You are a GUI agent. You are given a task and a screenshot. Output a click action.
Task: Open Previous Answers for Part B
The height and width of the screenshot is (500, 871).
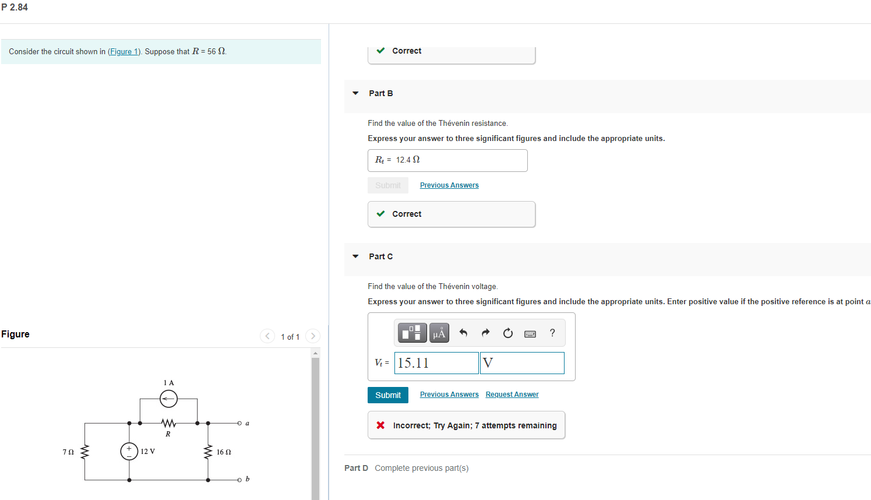tap(449, 185)
